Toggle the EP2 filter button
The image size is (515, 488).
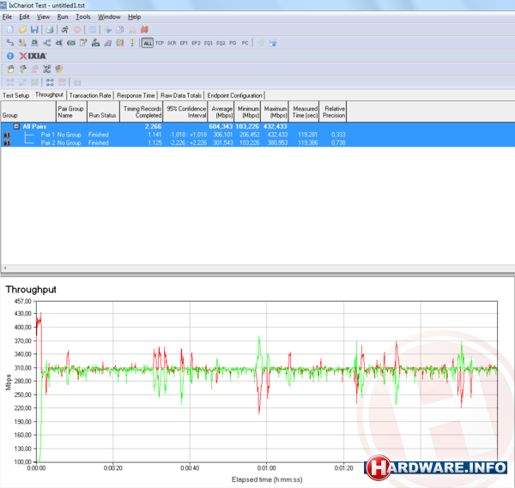click(196, 43)
